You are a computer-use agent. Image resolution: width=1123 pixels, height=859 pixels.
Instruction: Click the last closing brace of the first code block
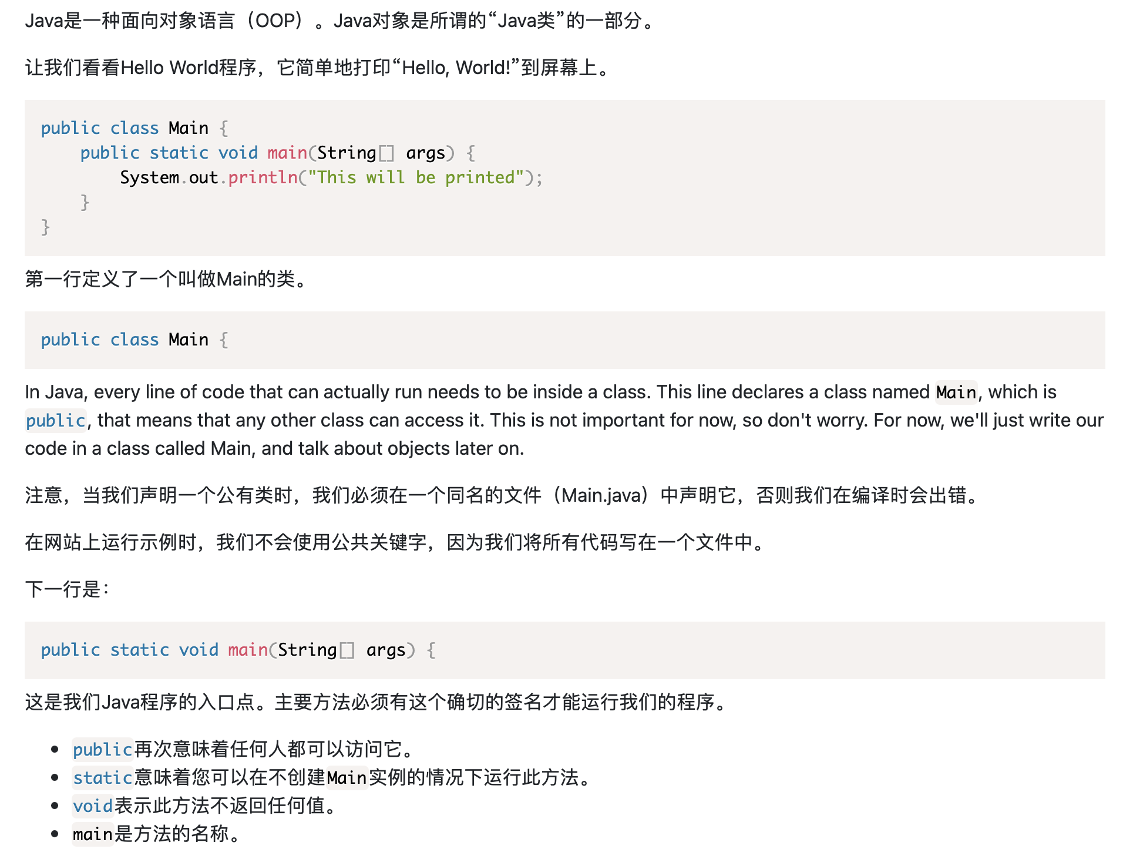coord(45,227)
